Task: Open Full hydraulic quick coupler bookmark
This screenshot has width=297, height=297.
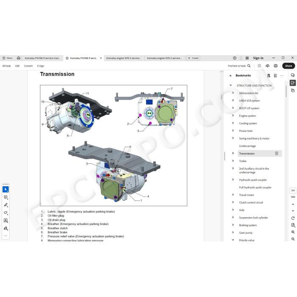Action: click(255, 188)
